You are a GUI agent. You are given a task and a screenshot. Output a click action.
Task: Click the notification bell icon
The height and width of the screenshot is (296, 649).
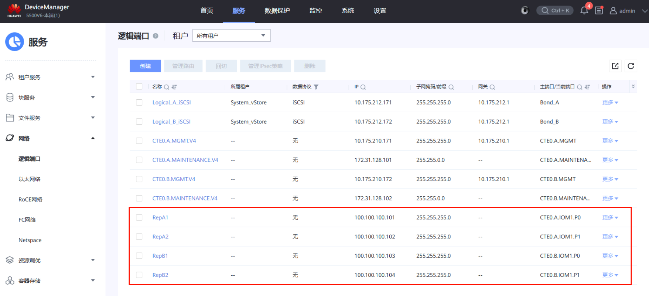coord(584,11)
